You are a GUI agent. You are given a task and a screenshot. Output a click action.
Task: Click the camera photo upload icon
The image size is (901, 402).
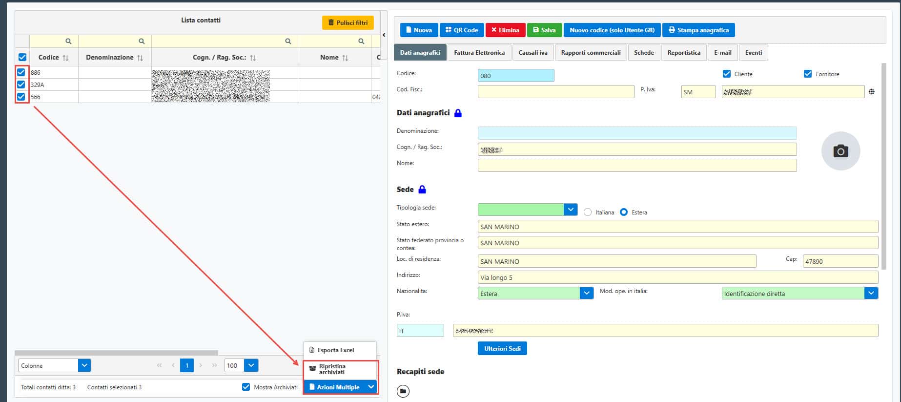point(840,151)
